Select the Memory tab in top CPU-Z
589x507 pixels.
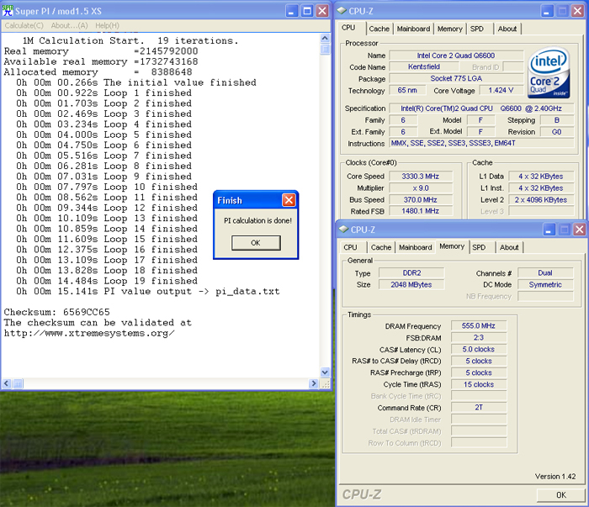click(449, 29)
